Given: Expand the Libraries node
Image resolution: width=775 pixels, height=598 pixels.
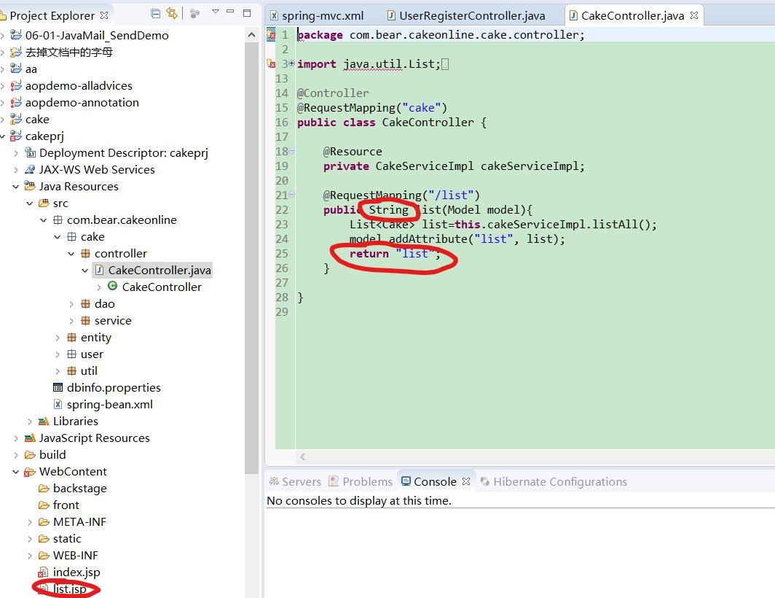Looking at the screenshot, I should 30,422.
